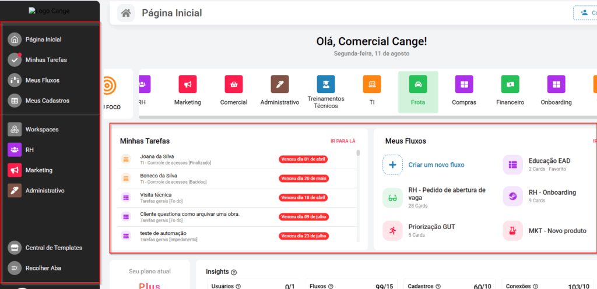Expand Workspaces section in sidebar
Screen dimensions: 597x289
(42, 129)
